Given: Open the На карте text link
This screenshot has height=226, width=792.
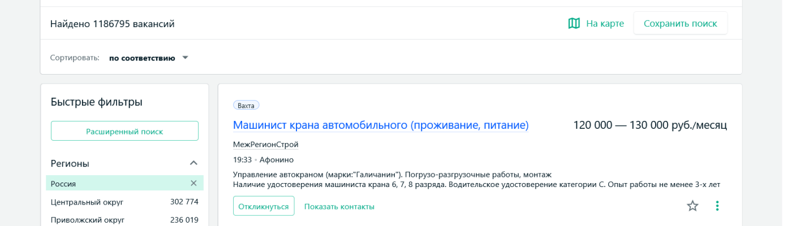Looking at the screenshot, I should 605,23.
